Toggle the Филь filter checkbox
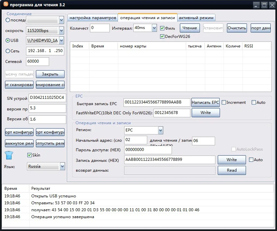The height and width of the screenshot is (231, 277). tap(162, 28)
